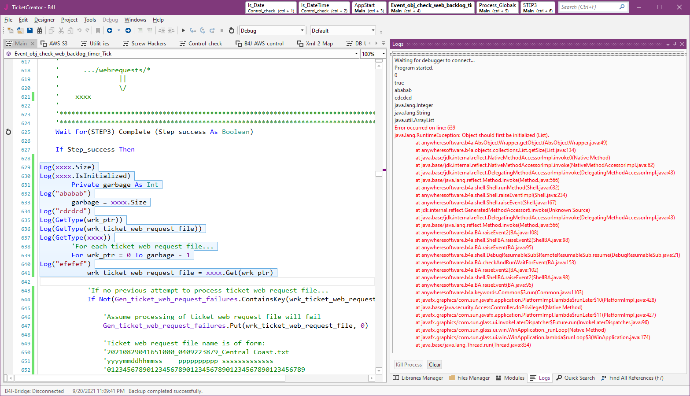The height and width of the screenshot is (396, 690).
Task: Navigate forward with the blue right arrow
Action: click(x=128, y=30)
